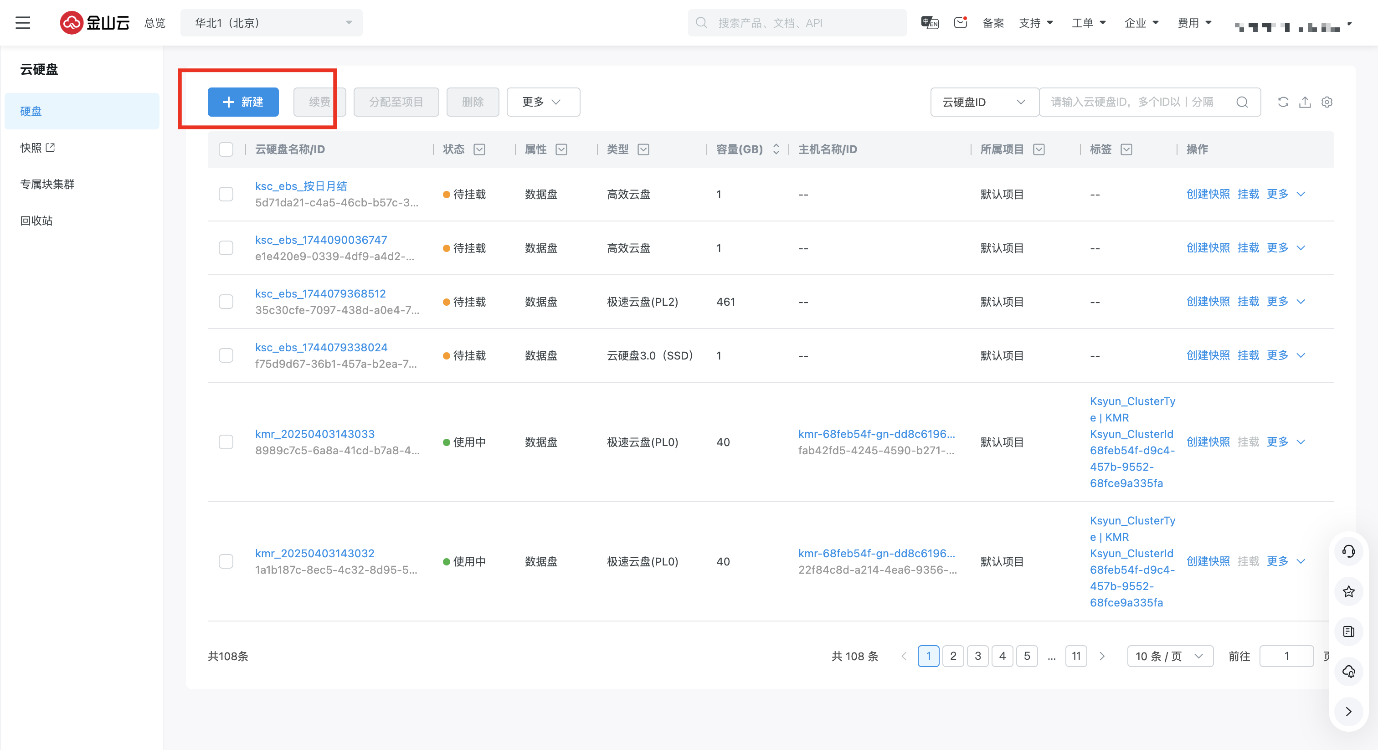Click the favorites star floating icon
The height and width of the screenshot is (750, 1378).
[1348, 591]
